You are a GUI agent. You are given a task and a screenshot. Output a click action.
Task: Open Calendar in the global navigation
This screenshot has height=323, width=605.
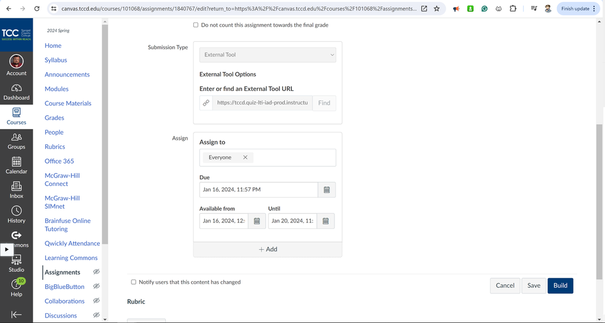click(16, 165)
